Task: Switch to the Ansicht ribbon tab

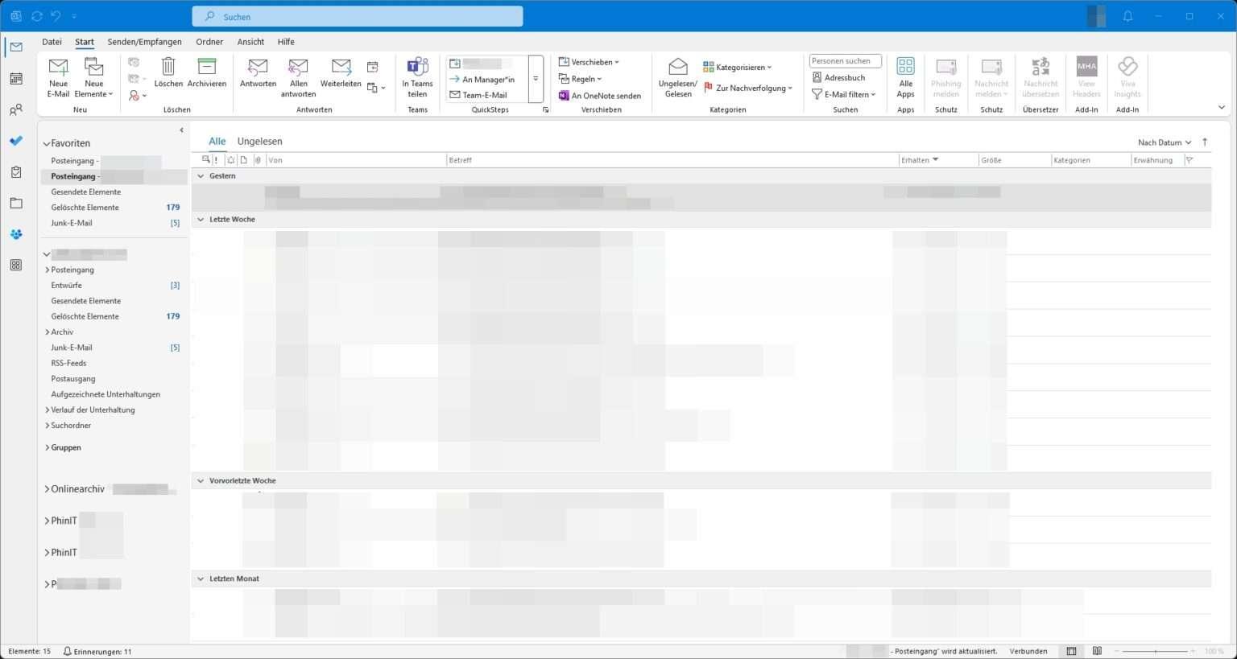Action: click(250, 41)
